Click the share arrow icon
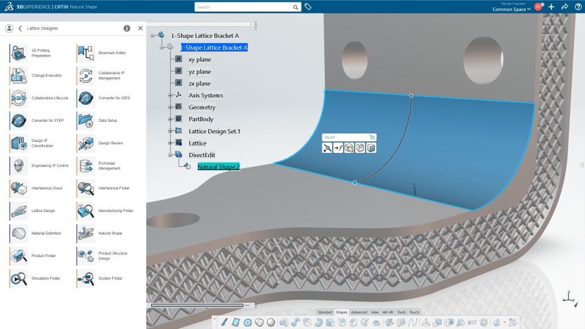Viewport: 585px width, 329px height. [x=565, y=7]
